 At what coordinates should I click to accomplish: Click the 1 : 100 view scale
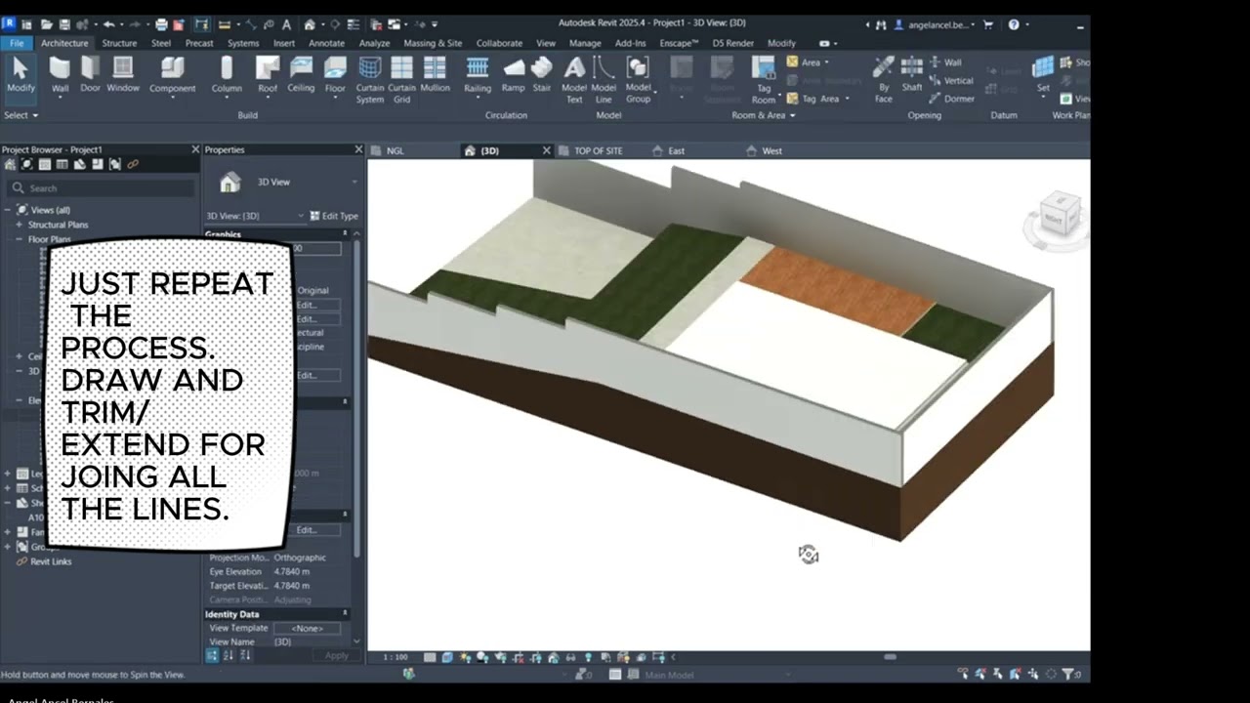[x=396, y=657]
